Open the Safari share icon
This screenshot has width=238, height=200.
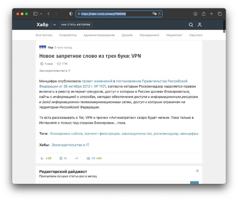(204, 14)
